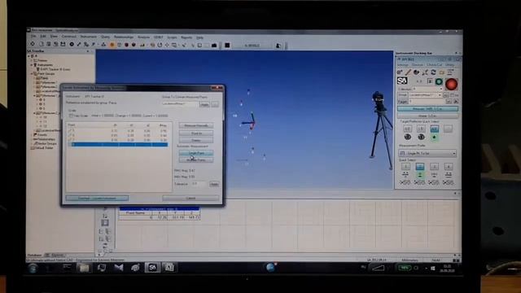Screen dimensions: 521x293
Task: Click the Windows Start button
Action: (x=33, y=268)
